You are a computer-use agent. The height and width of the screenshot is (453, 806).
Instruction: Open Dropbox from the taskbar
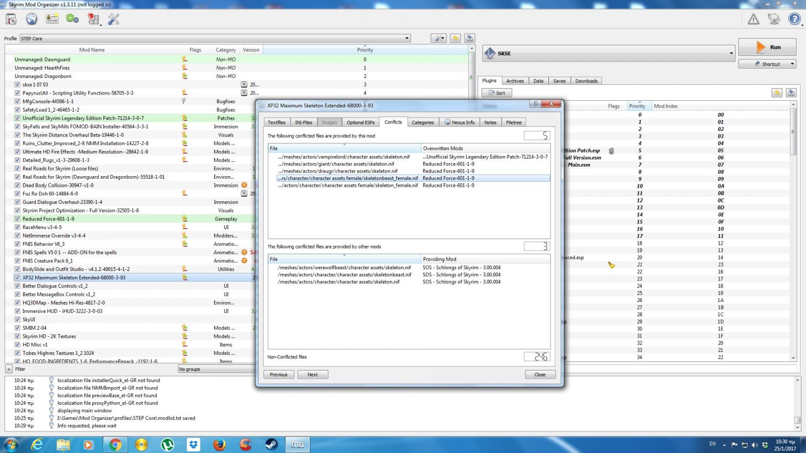pyautogui.click(x=193, y=444)
